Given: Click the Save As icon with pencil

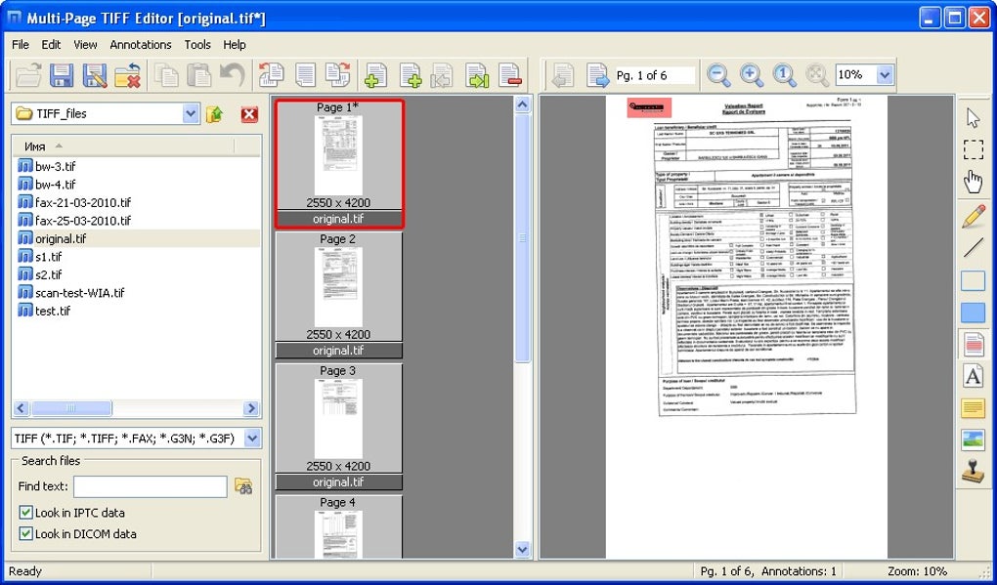Looking at the screenshot, I should [x=95, y=75].
